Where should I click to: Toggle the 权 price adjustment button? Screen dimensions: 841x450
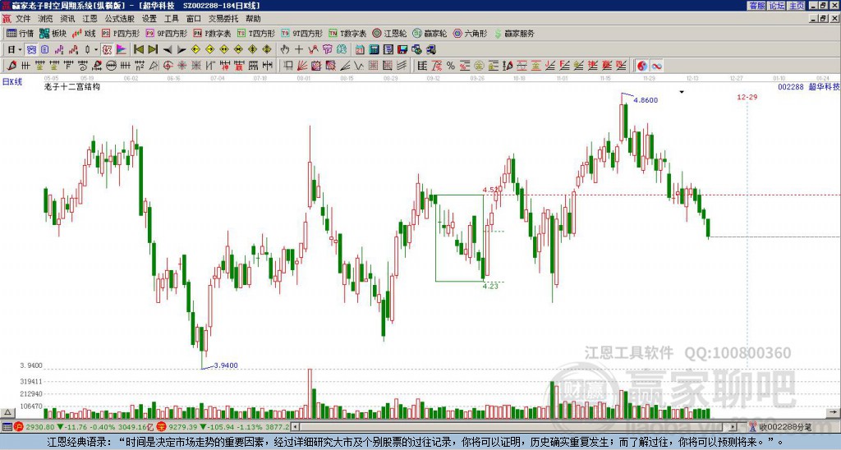tap(107, 50)
